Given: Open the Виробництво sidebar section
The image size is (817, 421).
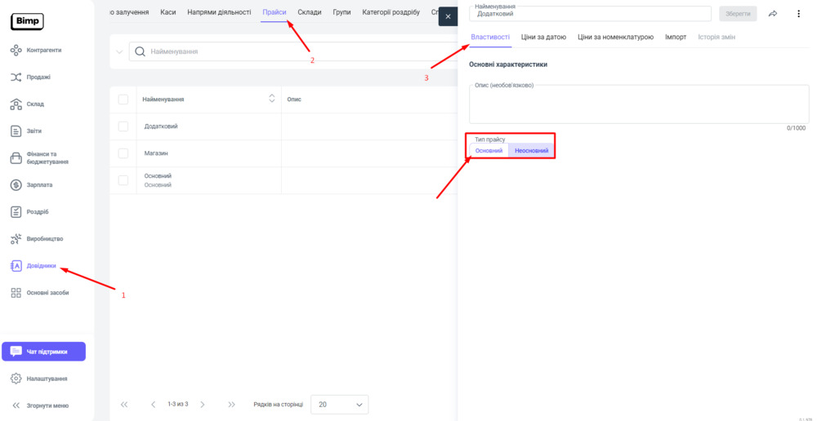Looking at the screenshot, I should point(44,239).
